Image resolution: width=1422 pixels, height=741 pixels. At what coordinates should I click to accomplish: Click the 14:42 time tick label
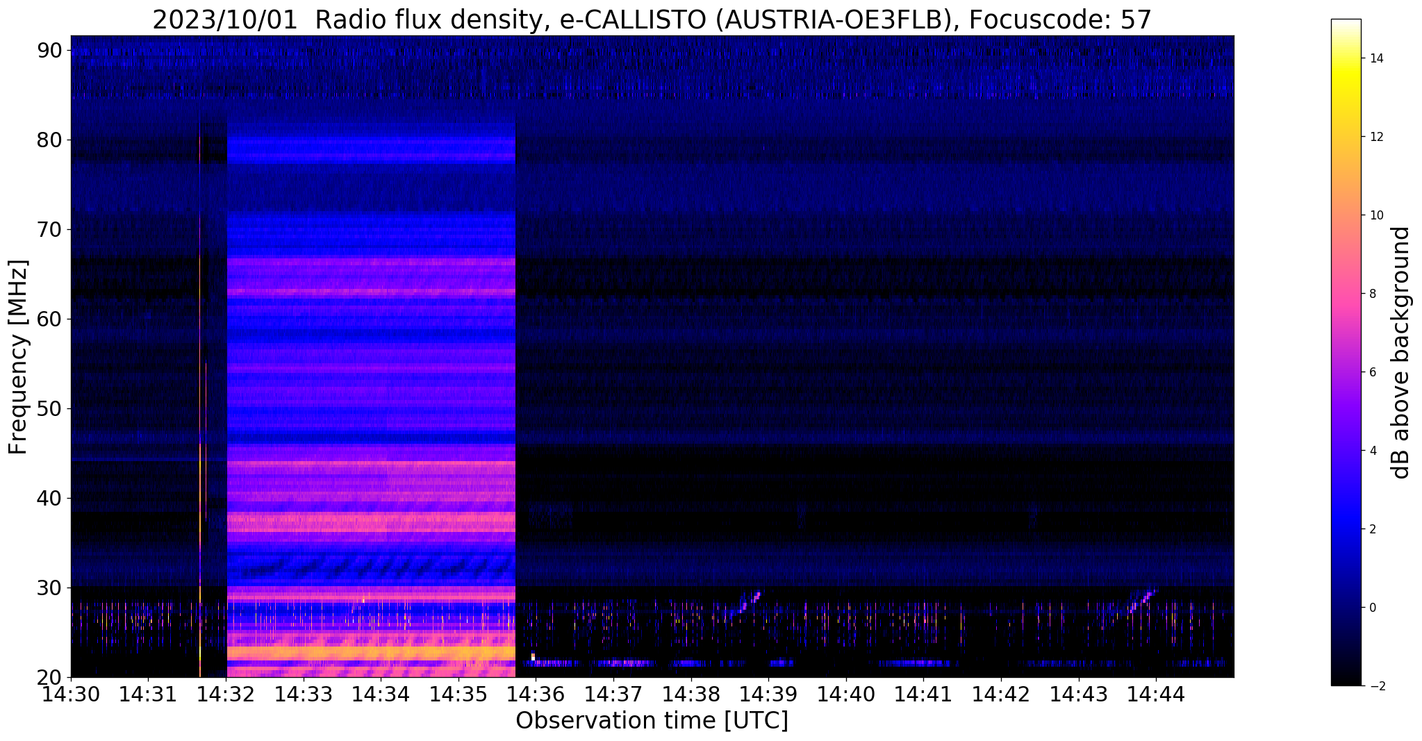coord(1001,694)
